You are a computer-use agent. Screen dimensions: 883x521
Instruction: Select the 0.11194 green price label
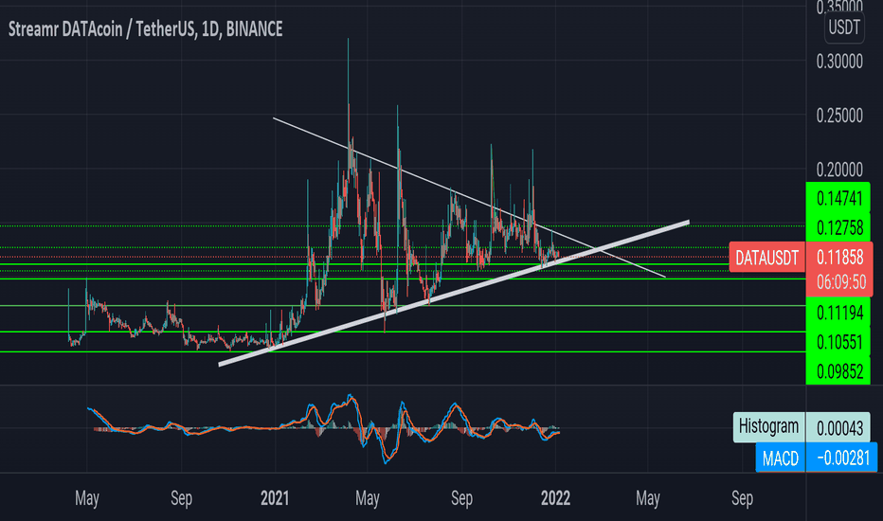pos(838,313)
